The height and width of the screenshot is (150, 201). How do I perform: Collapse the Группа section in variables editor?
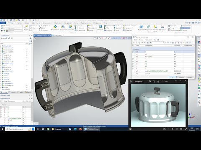pos(133,49)
